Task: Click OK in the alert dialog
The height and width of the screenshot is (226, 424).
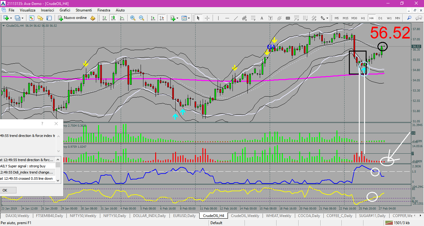Action: (7, 190)
